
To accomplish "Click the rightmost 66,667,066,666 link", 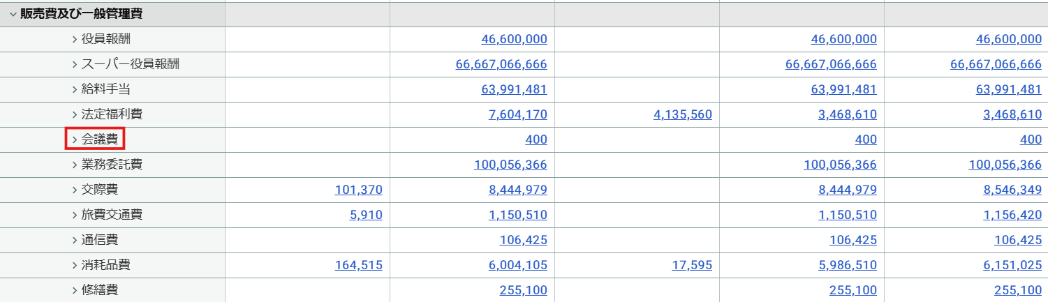I will (x=996, y=64).
